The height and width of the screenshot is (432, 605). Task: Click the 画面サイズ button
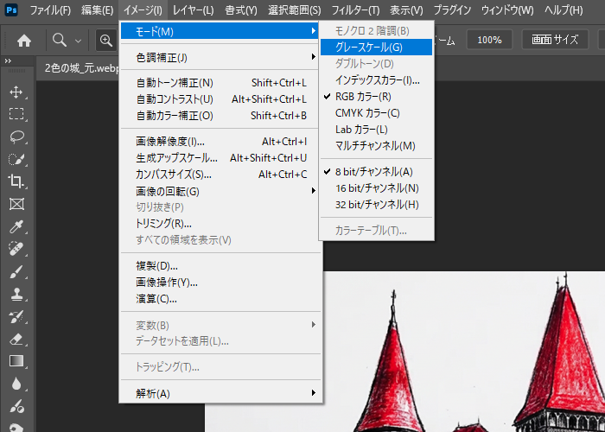tap(555, 40)
